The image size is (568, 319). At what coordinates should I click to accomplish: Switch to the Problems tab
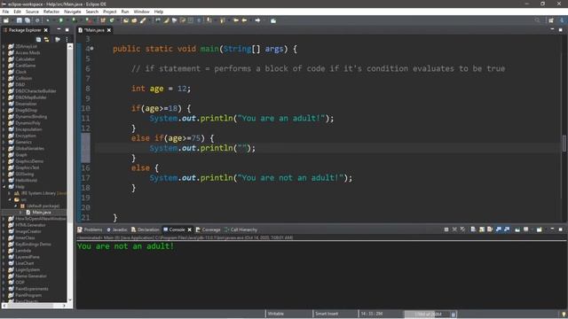pos(90,230)
